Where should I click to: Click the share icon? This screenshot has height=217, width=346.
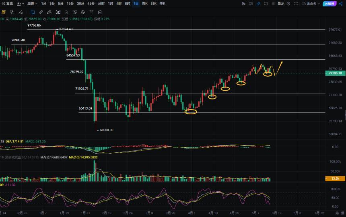340,4
